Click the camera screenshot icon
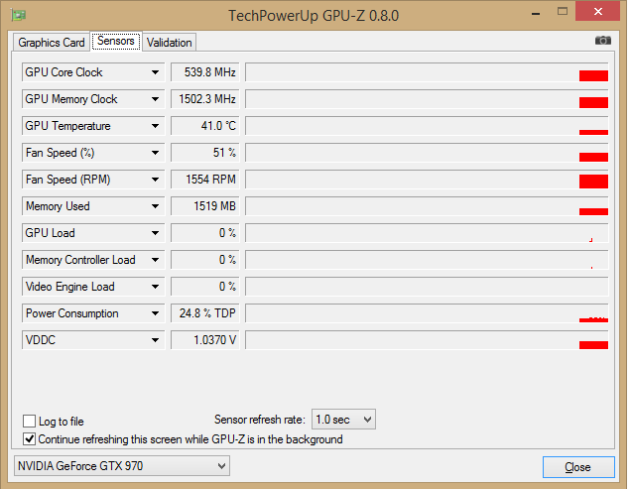 tap(602, 41)
